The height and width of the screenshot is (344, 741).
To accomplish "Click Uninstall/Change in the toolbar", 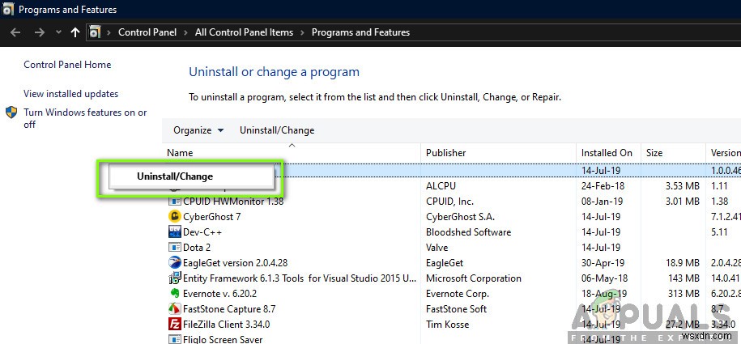I will [277, 130].
